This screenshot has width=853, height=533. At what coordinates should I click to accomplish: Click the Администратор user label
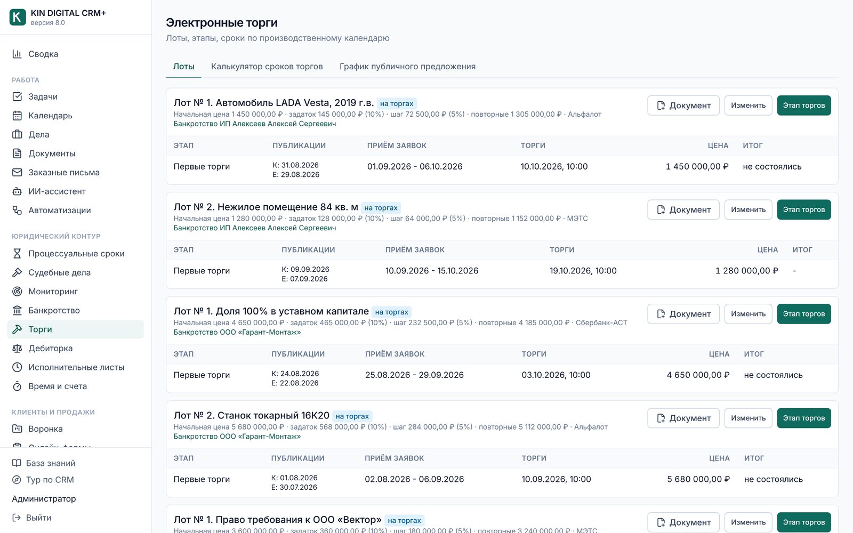click(x=44, y=499)
